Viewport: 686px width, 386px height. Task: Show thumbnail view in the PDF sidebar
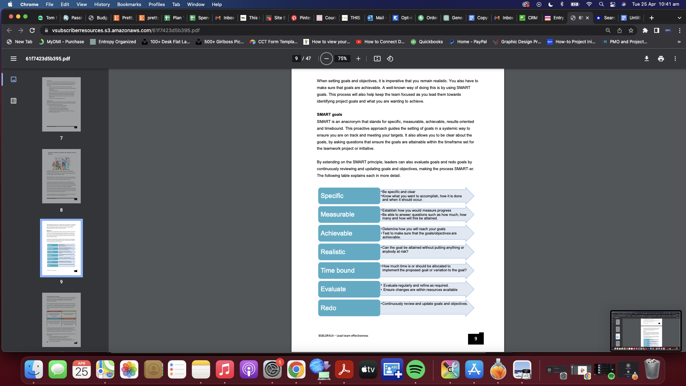(14, 79)
